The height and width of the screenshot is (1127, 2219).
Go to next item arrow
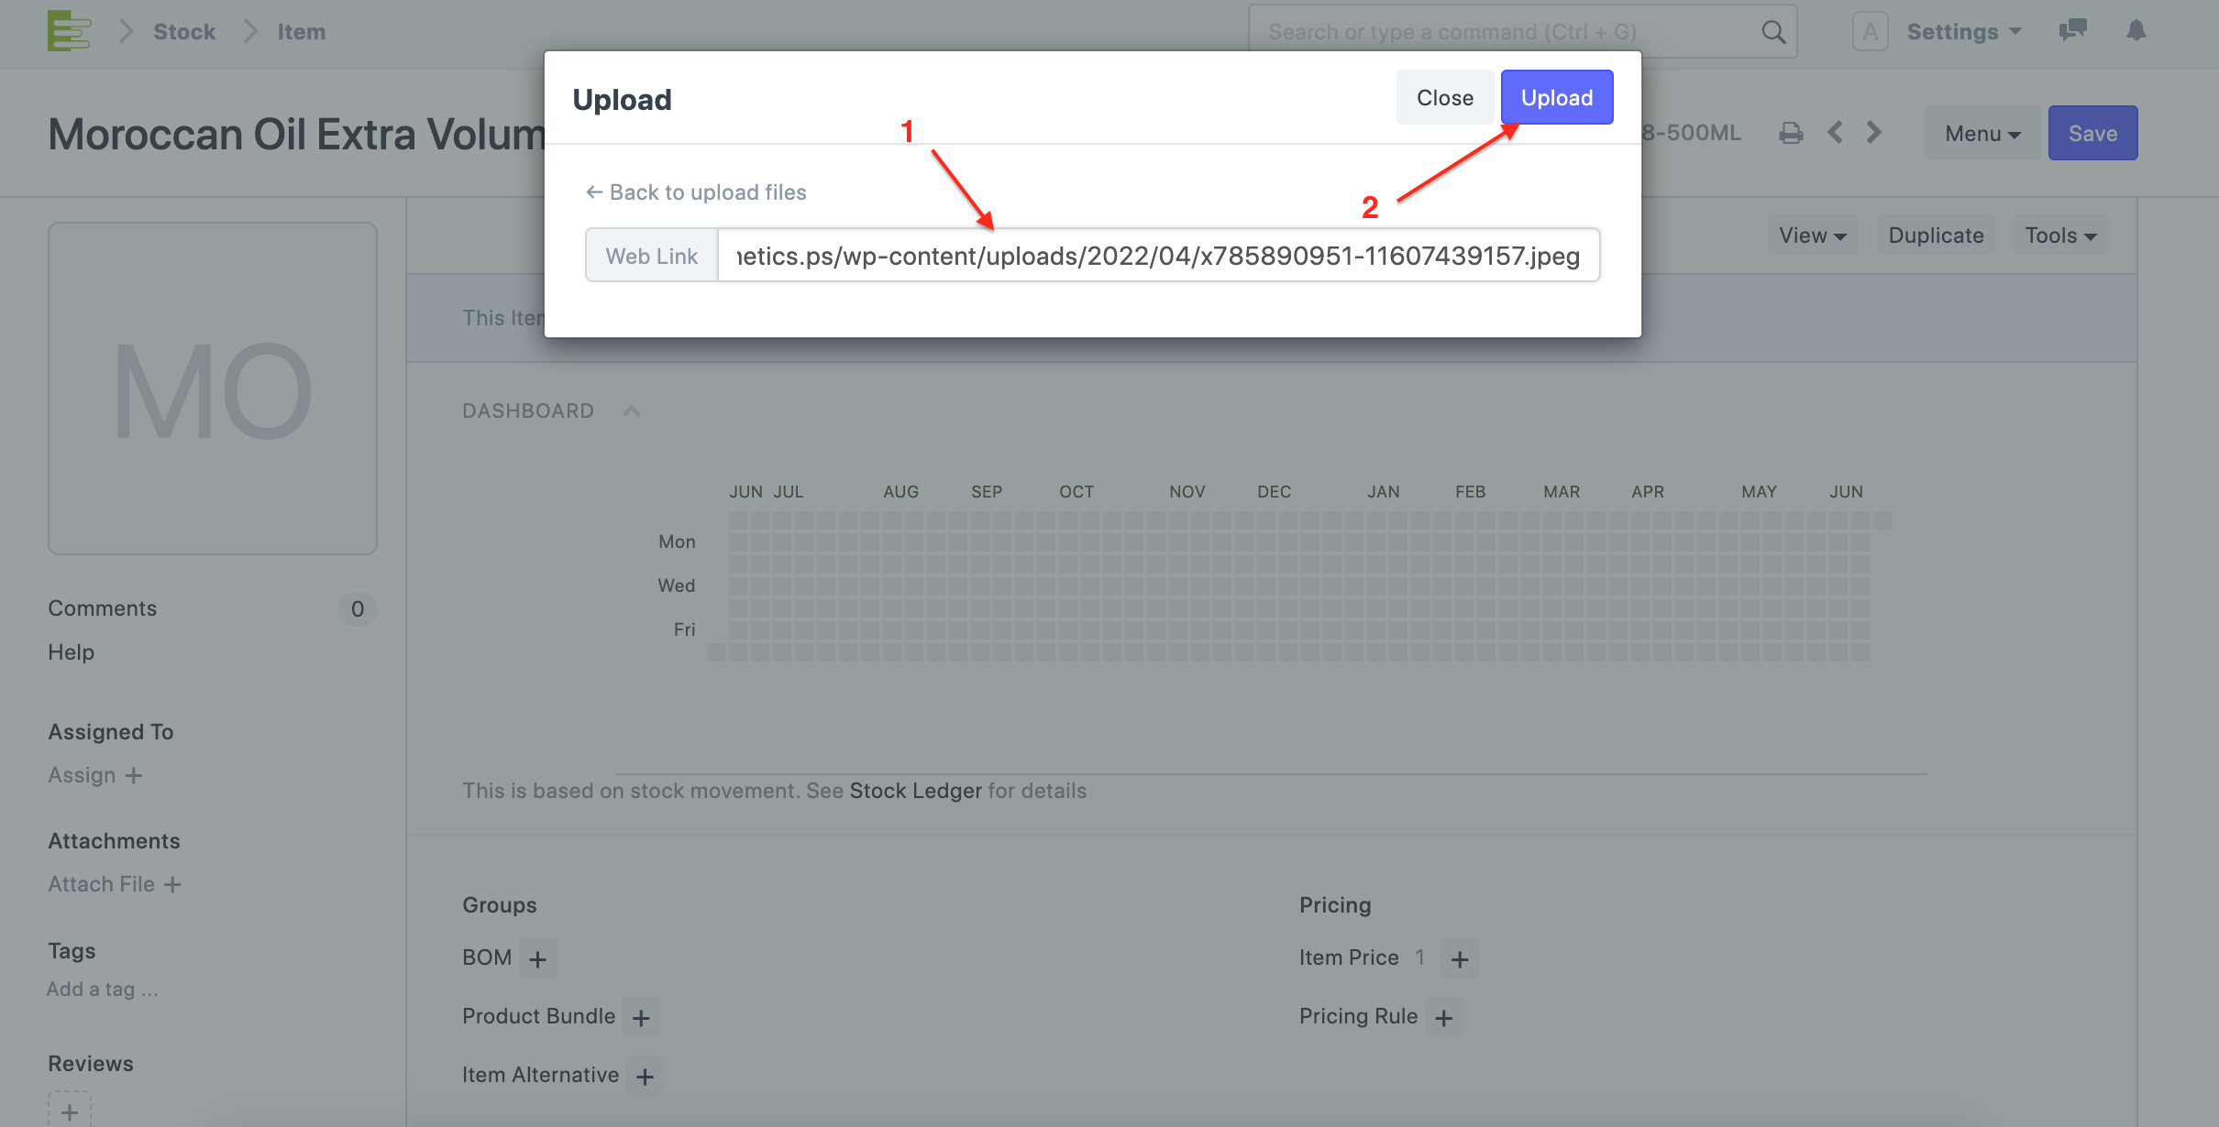pyautogui.click(x=1874, y=133)
